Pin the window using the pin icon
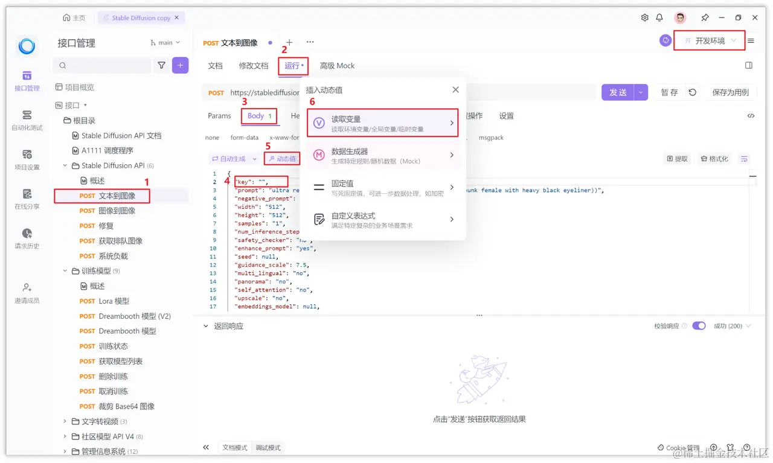The width and height of the screenshot is (773, 463). [705, 18]
